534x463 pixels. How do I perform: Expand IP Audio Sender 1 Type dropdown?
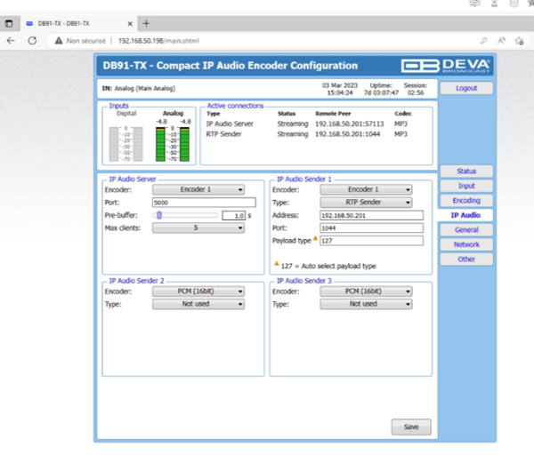click(x=366, y=203)
